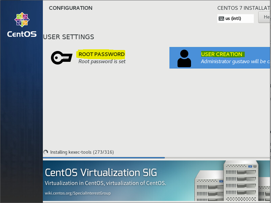This screenshot has height=203, width=271.
Task: Click the CENTOS 7 INSTALLATION title text
Action: click(x=244, y=8)
